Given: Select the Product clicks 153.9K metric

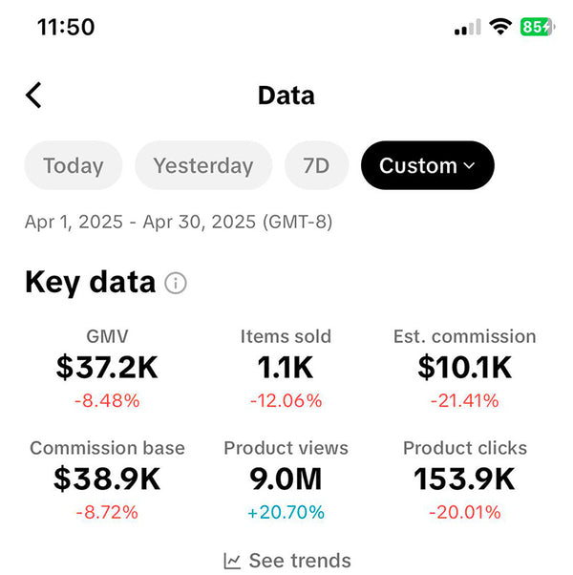Looking at the screenshot, I should pyautogui.click(x=464, y=479).
